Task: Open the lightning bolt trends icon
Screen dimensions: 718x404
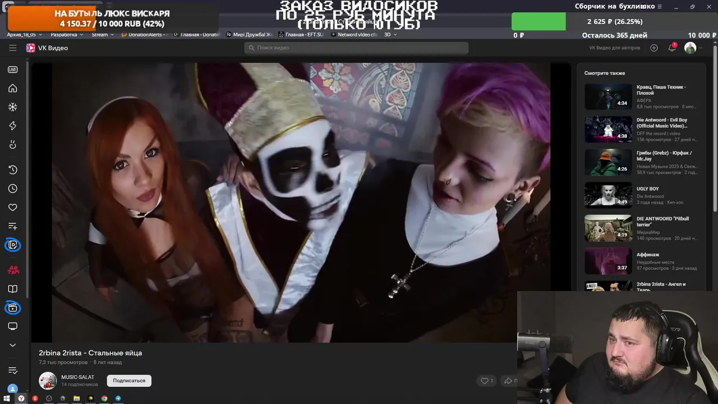Action: pos(12,126)
